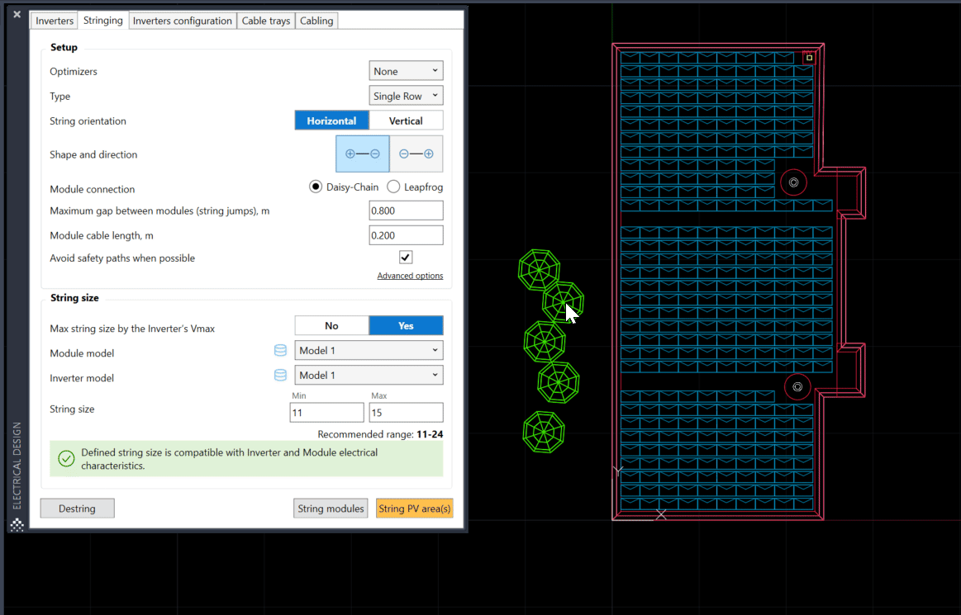Open the Type dropdown showing Single Row
The image size is (961, 615).
[x=406, y=95]
